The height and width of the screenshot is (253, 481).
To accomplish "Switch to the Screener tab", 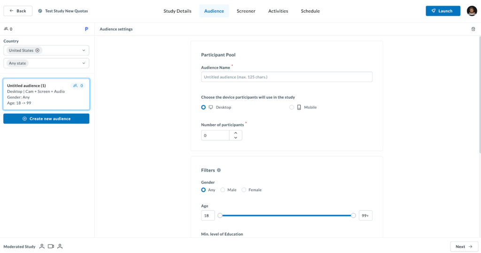I will [246, 11].
